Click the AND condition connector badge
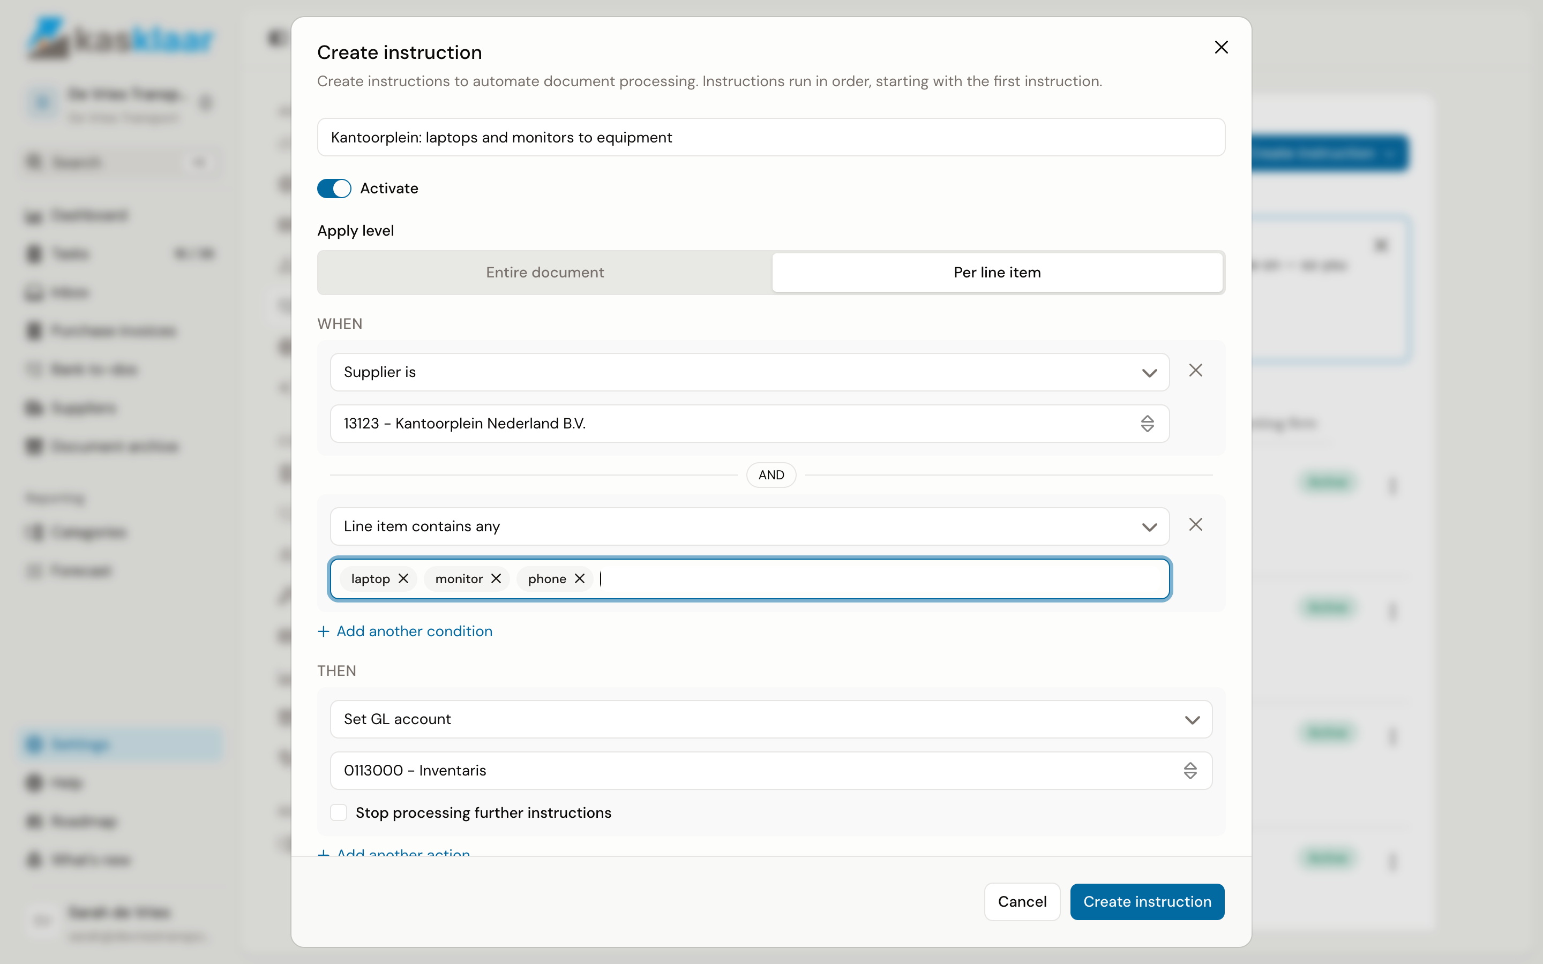Screen dimensions: 1543x964 pyautogui.click(x=771, y=475)
